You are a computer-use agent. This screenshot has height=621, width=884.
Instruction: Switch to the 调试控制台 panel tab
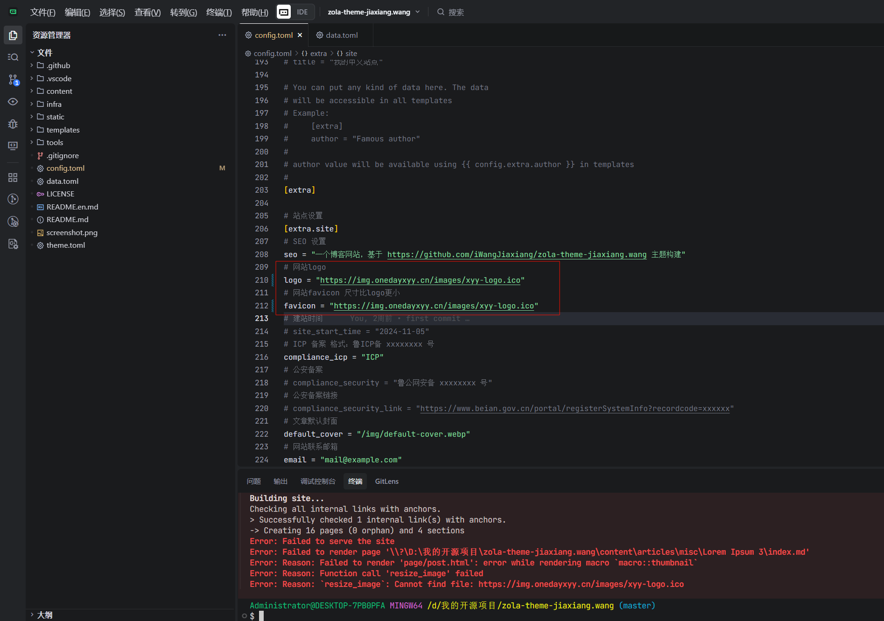[x=318, y=481]
